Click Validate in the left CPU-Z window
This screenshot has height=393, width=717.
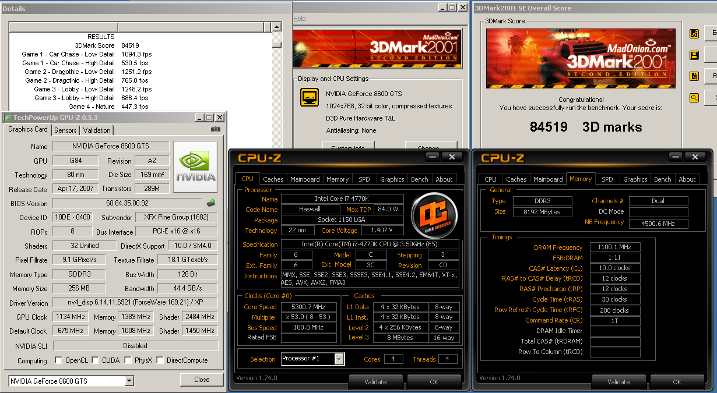click(x=375, y=382)
